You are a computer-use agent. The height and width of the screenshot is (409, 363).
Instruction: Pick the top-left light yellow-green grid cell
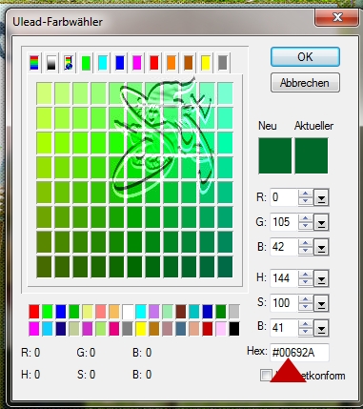tap(44, 93)
